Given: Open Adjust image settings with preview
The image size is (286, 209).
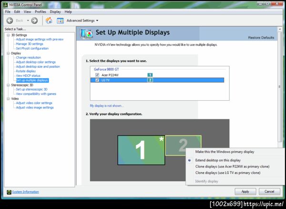Looking at the screenshot, I should tap(40, 40).
